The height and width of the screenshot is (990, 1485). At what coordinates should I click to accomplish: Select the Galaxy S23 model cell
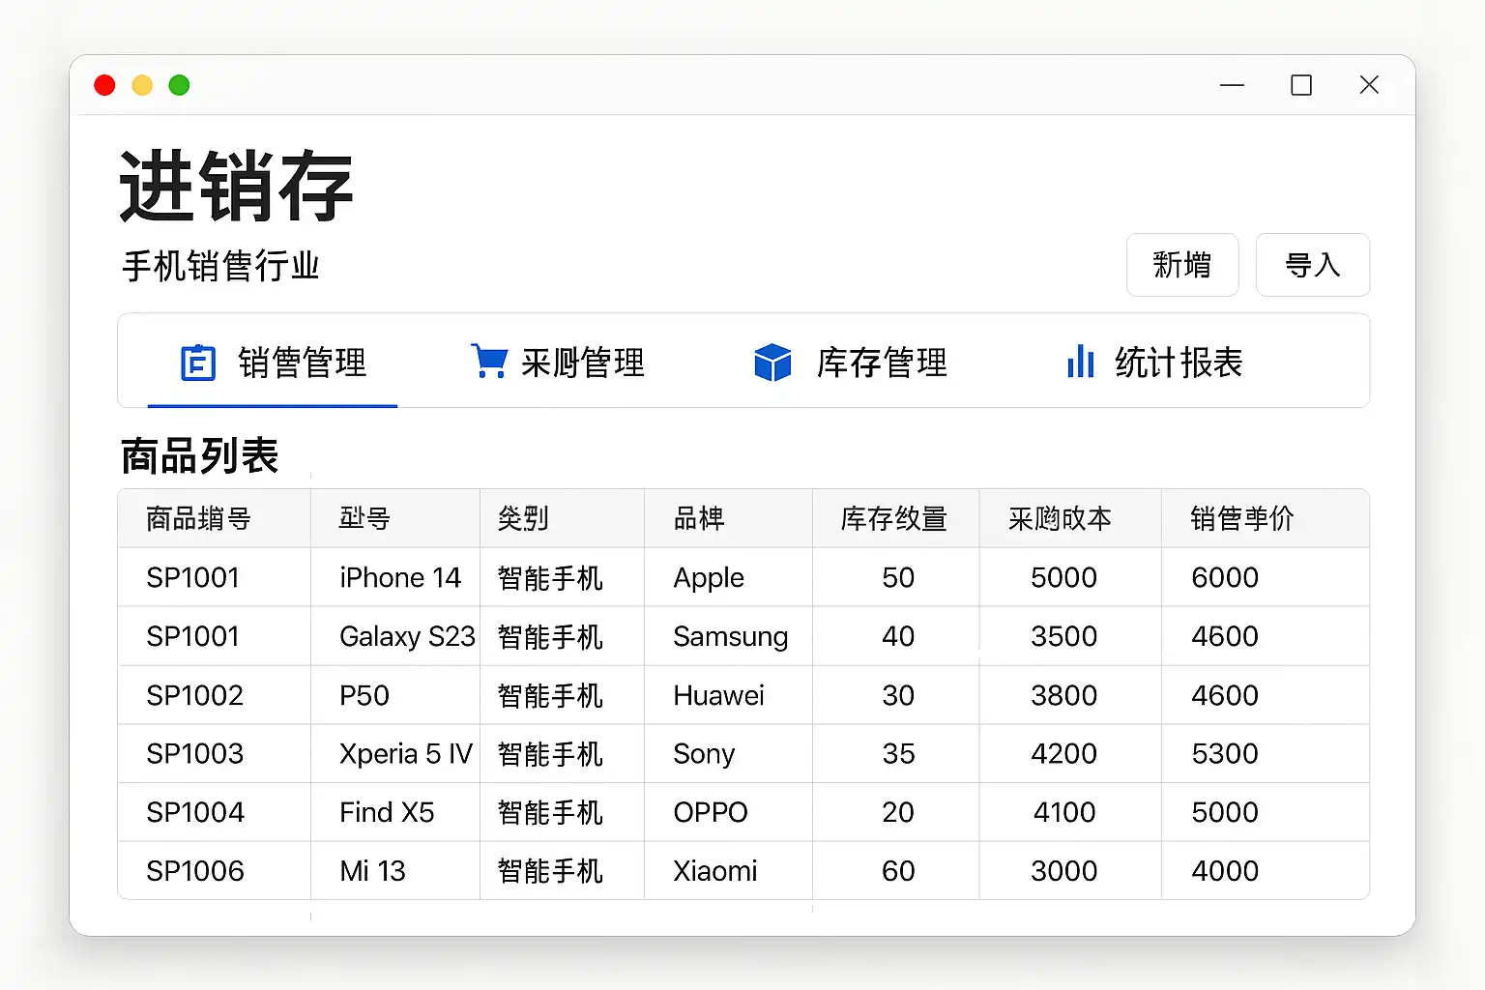[406, 637]
